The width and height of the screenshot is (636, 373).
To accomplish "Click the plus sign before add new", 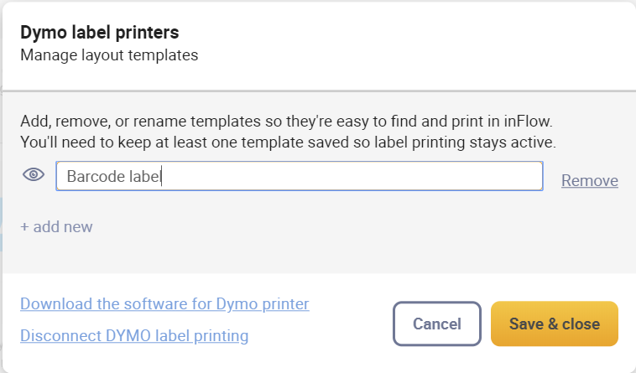I will (x=24, y=227).
